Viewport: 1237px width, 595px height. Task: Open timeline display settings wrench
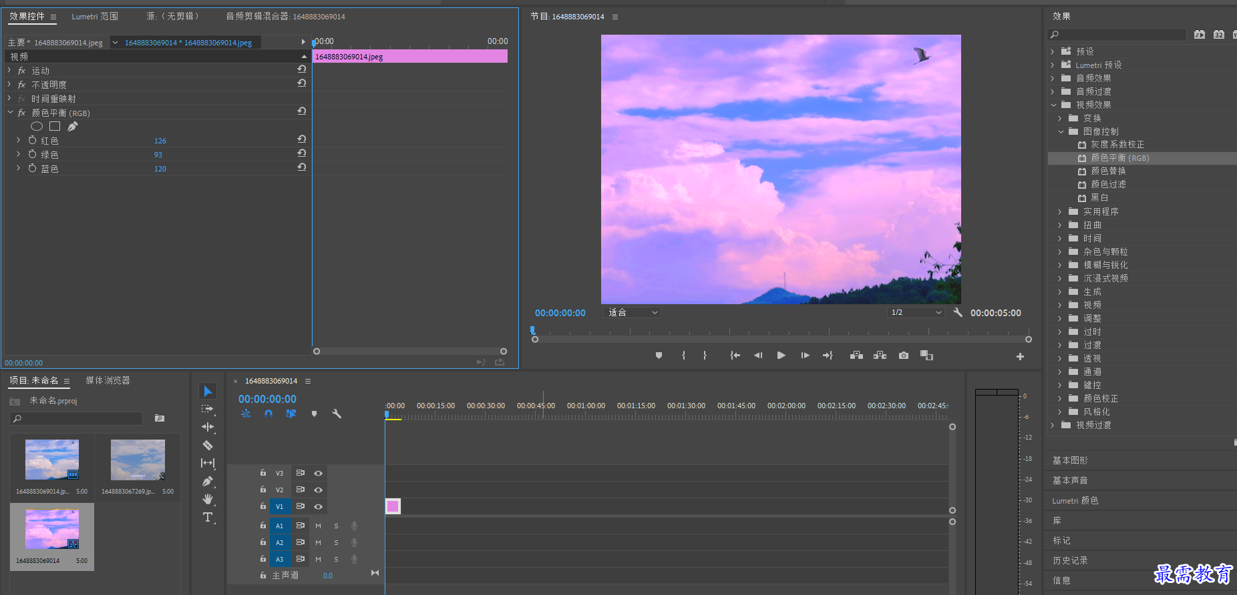click(x=337, y=414)
